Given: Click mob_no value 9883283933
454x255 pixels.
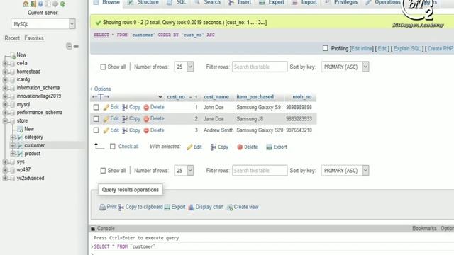Looking at the screenshot, I should click(299, 119).
